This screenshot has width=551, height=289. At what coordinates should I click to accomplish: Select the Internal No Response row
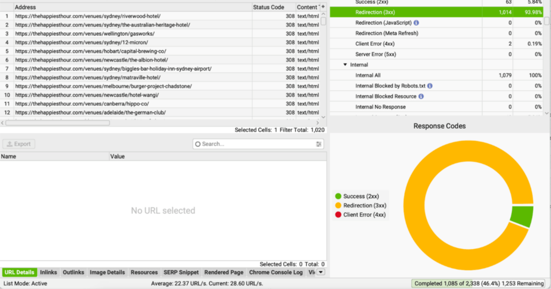point(437,107)
